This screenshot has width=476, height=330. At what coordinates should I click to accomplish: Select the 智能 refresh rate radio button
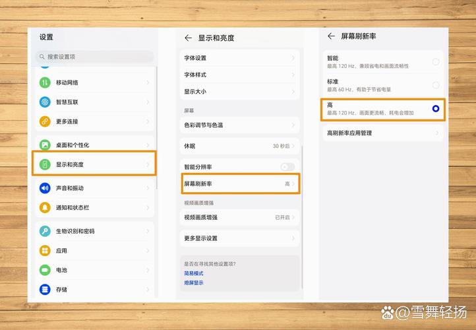[436, 61]
